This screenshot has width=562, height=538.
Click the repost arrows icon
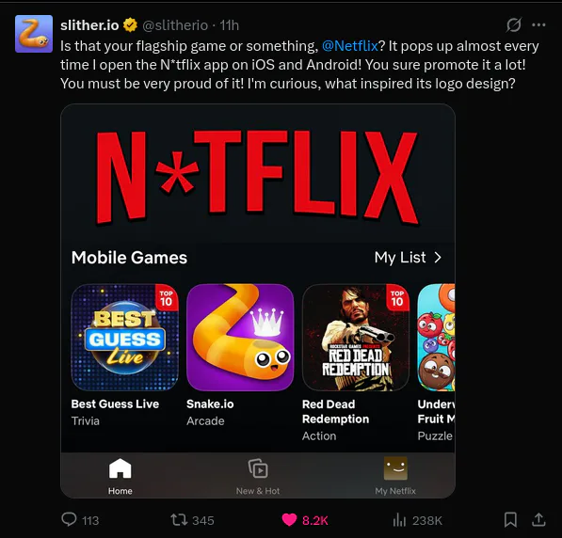coord(179,520)
